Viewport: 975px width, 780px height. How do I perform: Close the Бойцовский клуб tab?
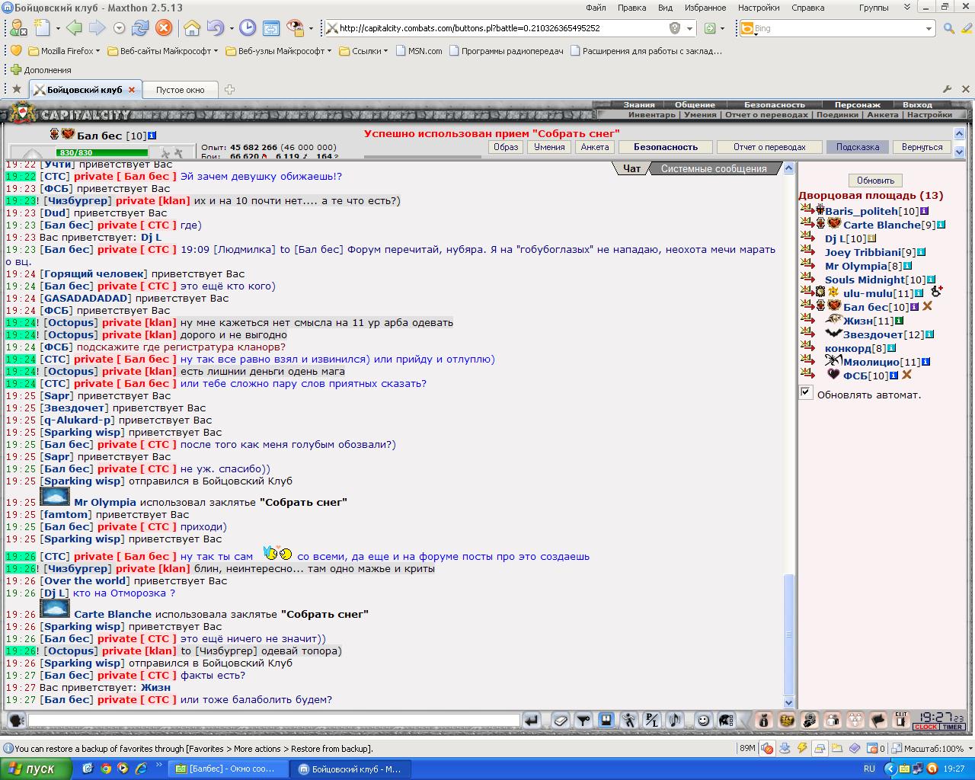pyautogui.click(x=131, y=90)
